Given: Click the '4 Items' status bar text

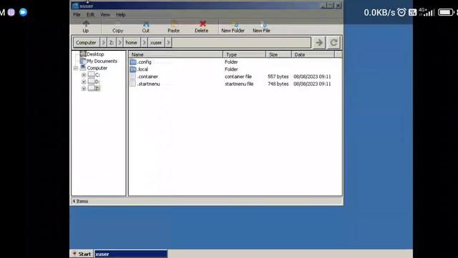Looking at the screenshot, I should 80,201.
